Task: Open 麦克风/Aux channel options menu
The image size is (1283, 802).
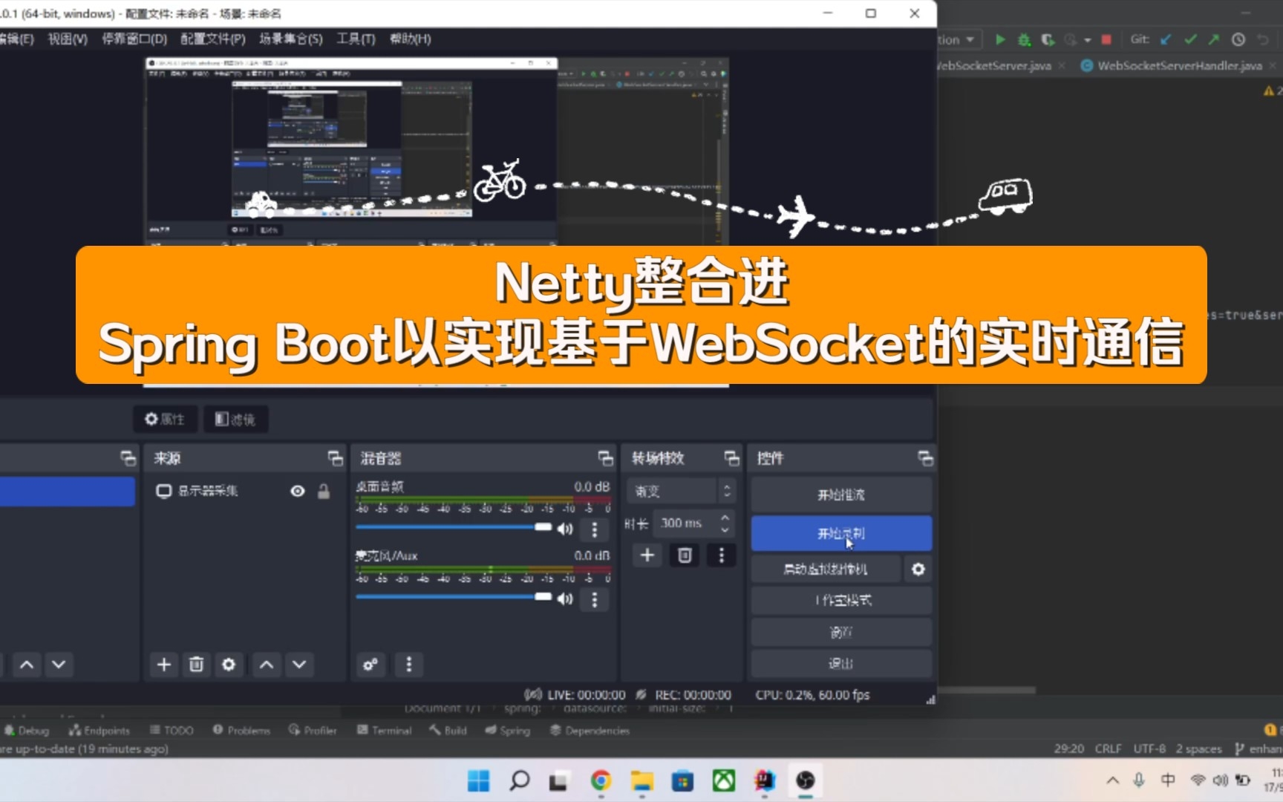Action: coord(594,599)
